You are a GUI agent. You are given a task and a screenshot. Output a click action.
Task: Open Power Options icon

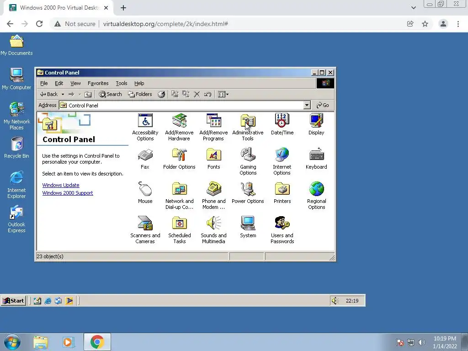pyautogui.click(x=248, y=193)
